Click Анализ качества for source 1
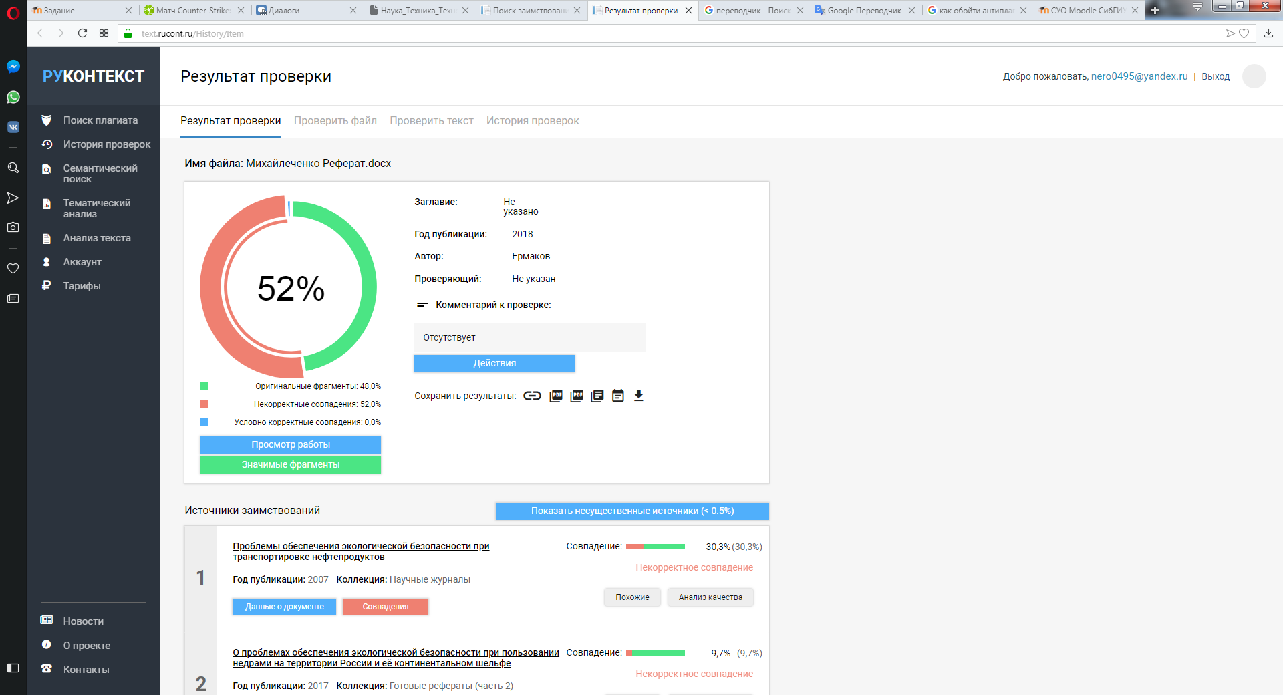Viewport: 1283px width, 695px height. [710, 597]
